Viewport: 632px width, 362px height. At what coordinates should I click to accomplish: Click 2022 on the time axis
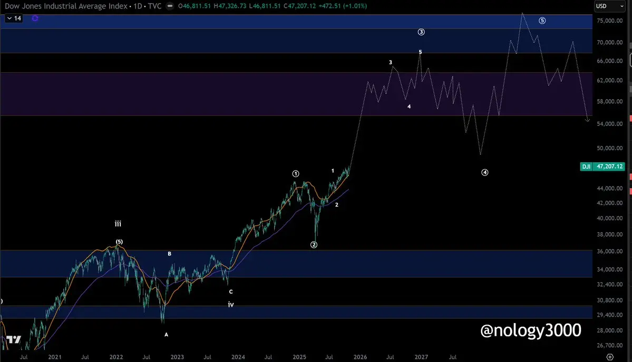click(116, 357)
